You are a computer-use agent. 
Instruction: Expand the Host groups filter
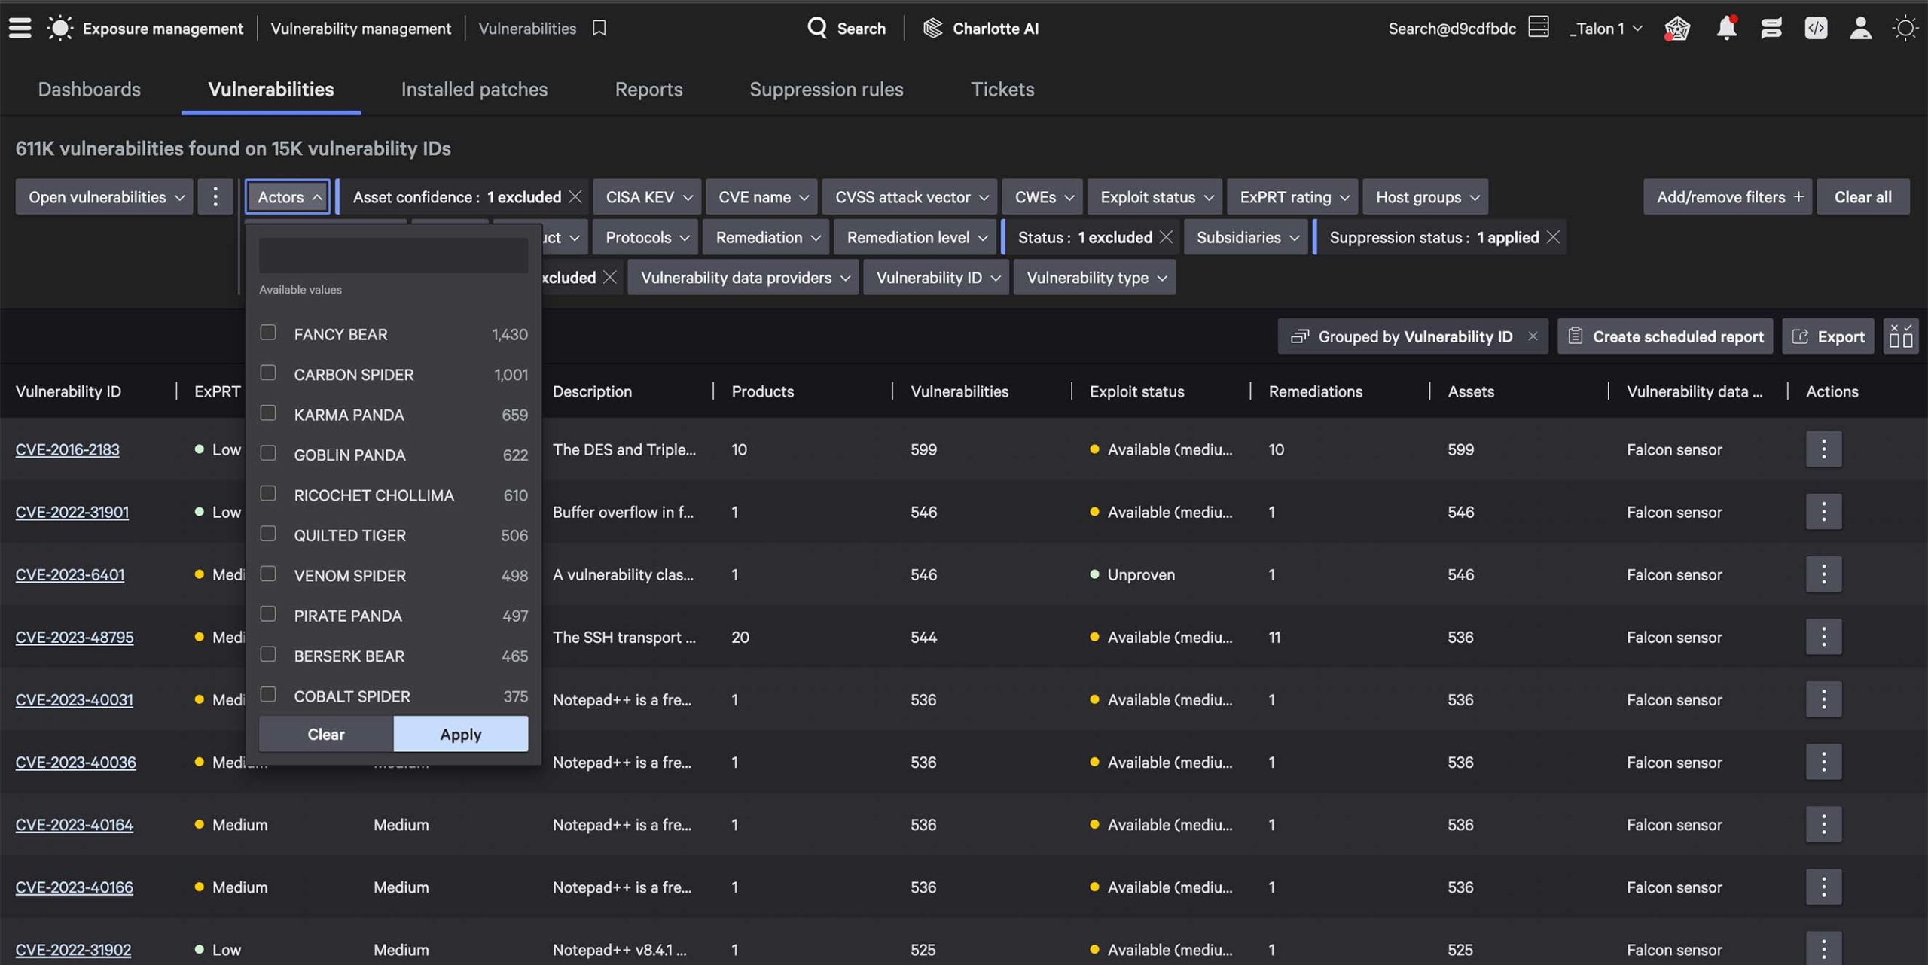click(1426, 196)
